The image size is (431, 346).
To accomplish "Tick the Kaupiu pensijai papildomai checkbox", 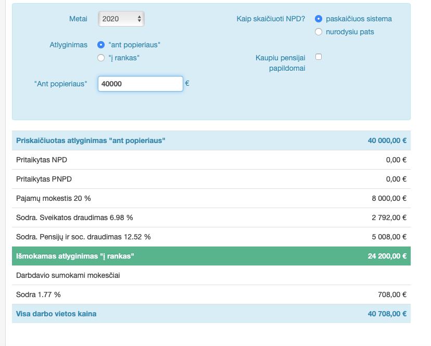I will click(319, 57).
